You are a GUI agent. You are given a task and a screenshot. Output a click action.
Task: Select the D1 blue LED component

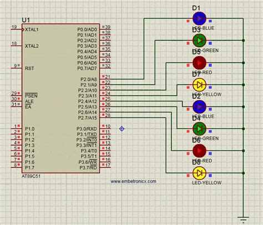[199, 18]
